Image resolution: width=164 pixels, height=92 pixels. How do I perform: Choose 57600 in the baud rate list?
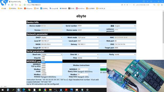(52, 69)
